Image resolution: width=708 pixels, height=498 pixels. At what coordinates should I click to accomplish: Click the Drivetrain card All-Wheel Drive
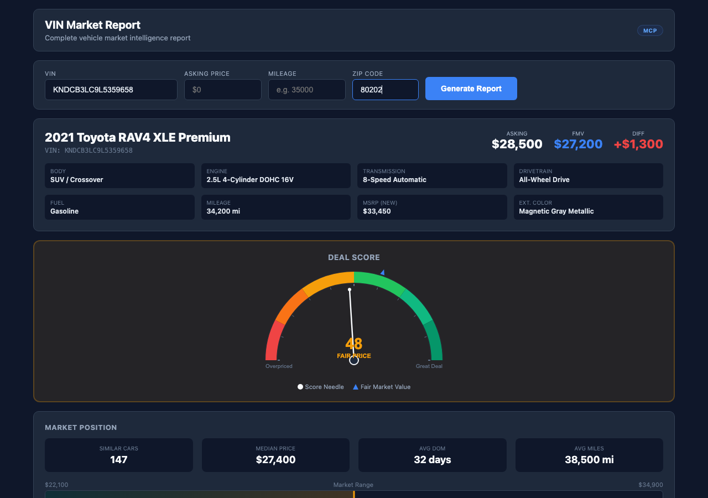[589, 175]
